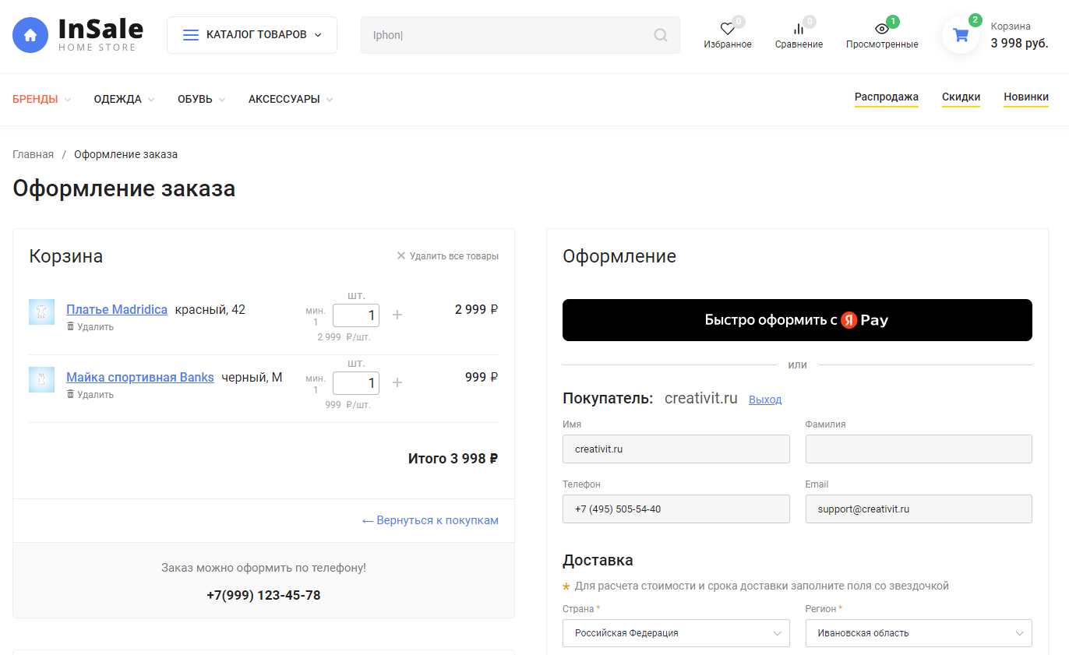Open product comparison bar chart icon
This screenshot has height=655, width=1069.
click(799, 30)
